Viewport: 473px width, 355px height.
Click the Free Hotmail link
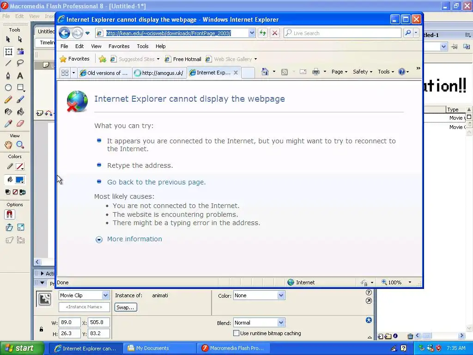click(183, 59)
